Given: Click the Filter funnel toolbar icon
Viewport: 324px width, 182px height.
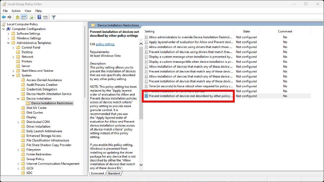Looking at the screenshot, I should [54, 17].
